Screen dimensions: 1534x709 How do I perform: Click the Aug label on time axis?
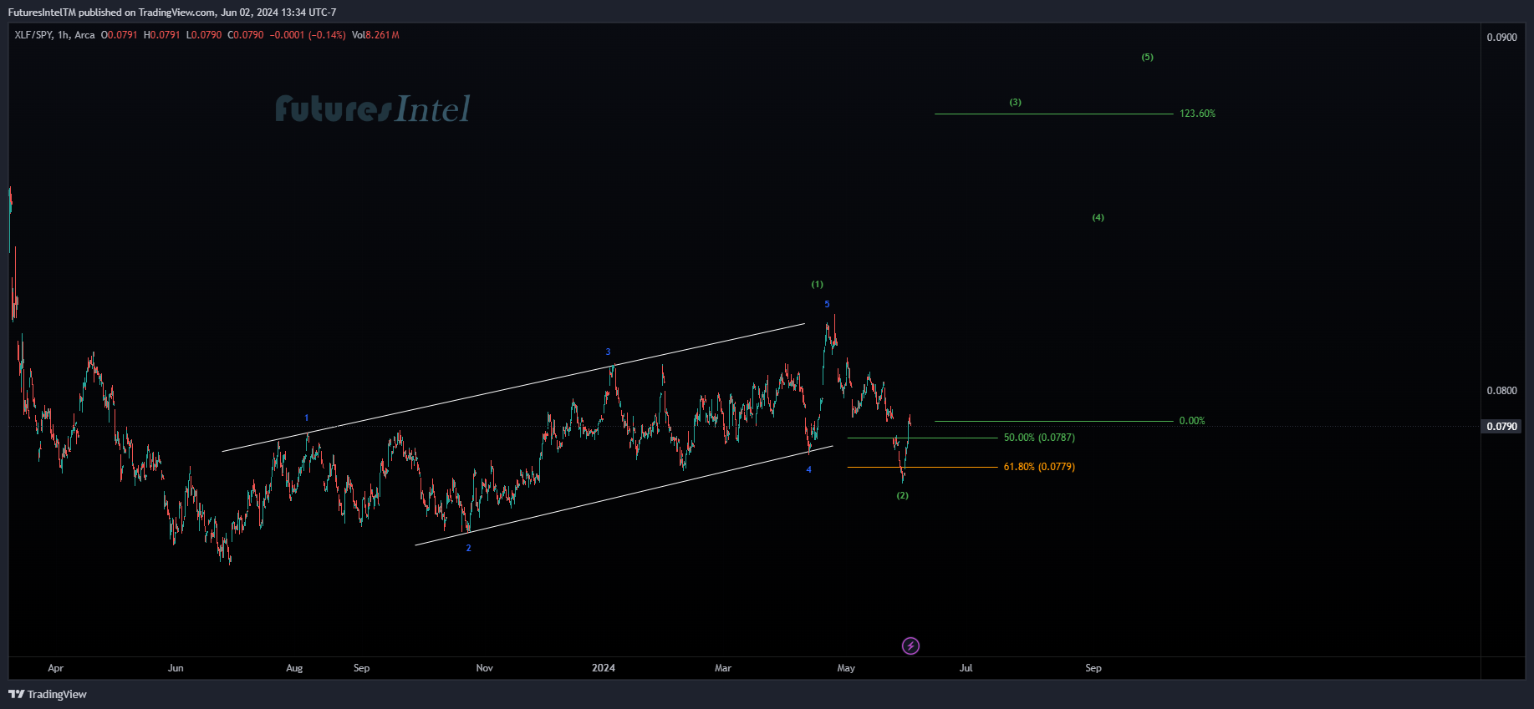294,668
